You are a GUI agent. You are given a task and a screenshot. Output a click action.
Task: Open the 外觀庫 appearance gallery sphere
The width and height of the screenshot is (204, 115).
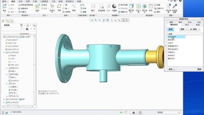click(114, 6)
